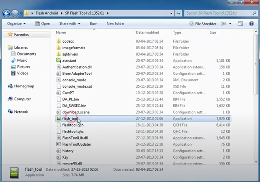The width and height of the screenshot is (260, 182).
Task: Sort by Type column header
Action: click(x=177, y=33)
